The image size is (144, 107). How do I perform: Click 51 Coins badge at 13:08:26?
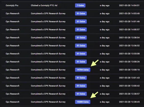click(81, 62)
